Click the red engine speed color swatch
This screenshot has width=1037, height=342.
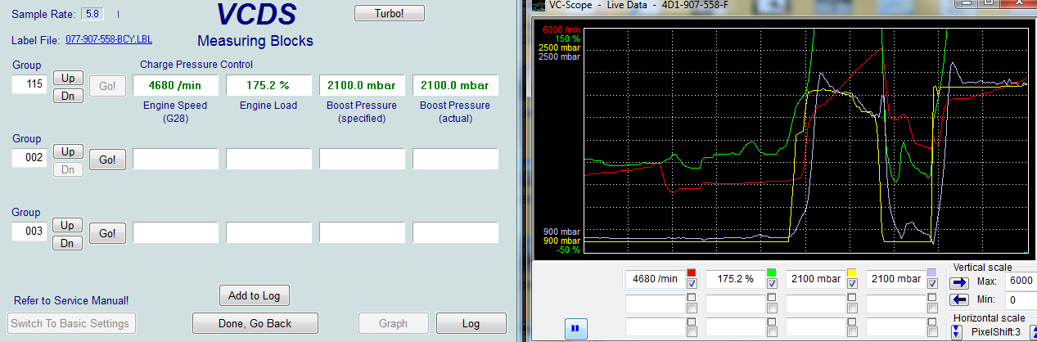tap(692, 272)
